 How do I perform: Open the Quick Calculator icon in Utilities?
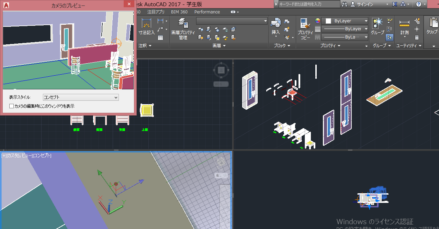click(417, 37)
